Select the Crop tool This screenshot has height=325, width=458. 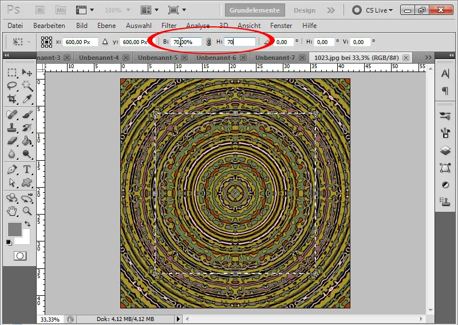[x=12, y=98]
